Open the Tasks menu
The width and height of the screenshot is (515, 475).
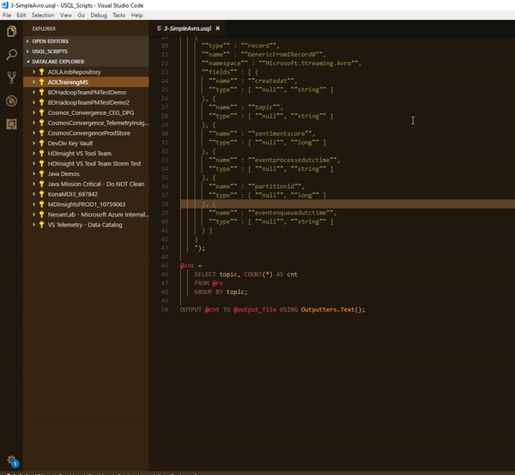pyautogui.click(x=119, y=15)
